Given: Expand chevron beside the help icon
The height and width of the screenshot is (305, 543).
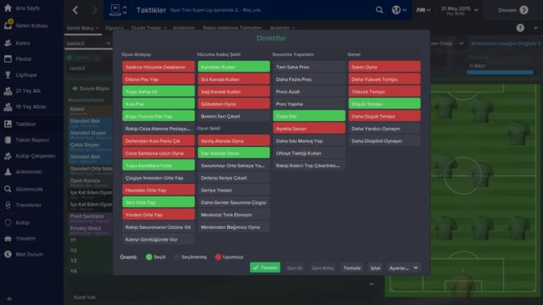Looking at the screenshot, I should 535,28.
